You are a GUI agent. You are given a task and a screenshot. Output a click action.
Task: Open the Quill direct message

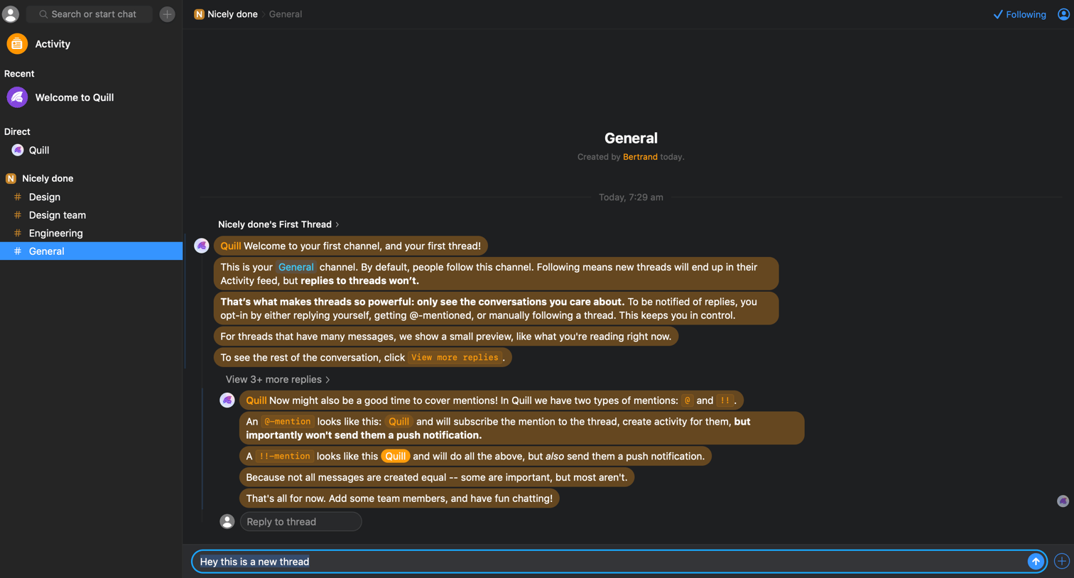click(91, 151)
